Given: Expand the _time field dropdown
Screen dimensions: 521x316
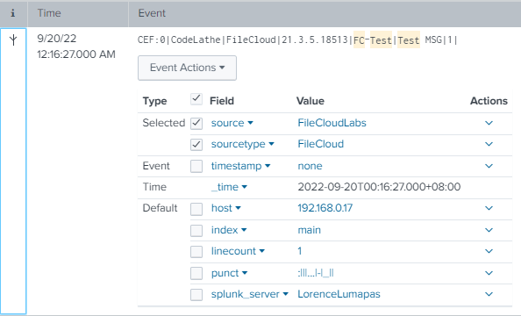Looking at the screenshot, I should tap(229, 187).
